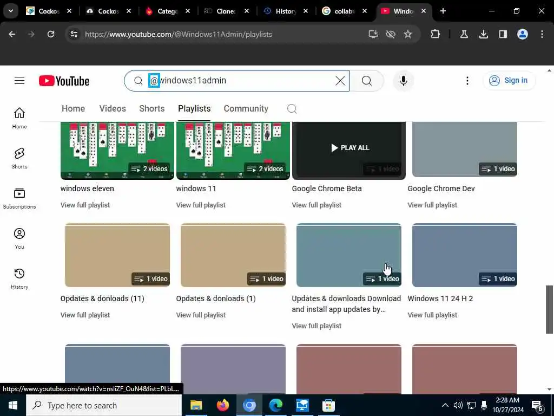The height and width of the screenshot is (416, 554).
Task: Open the Windows Start menu
Action: tap(13, 405)
